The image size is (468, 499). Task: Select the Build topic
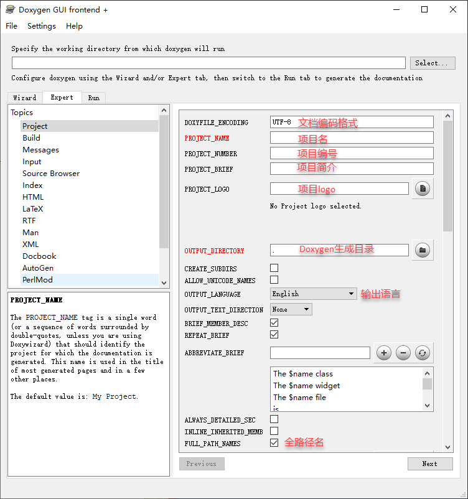coord(90,138)
